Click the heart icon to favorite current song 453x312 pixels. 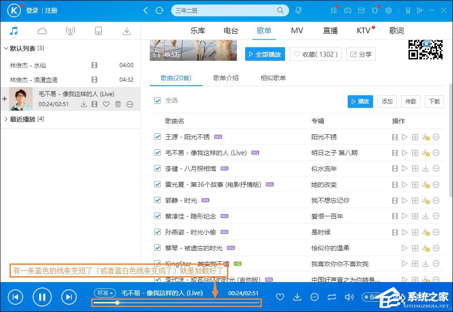pos(280,297)
